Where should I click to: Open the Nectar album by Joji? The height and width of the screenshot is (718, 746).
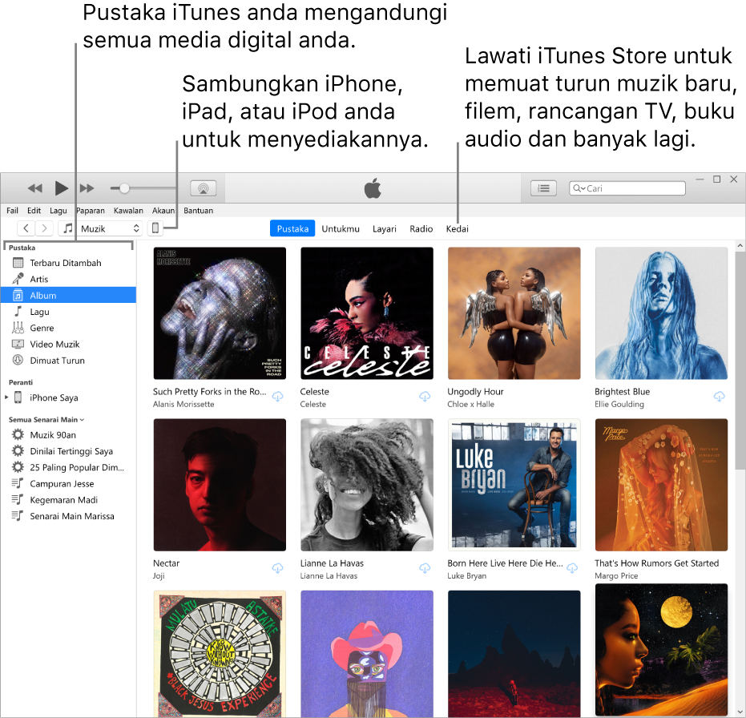tap(219, 484)
